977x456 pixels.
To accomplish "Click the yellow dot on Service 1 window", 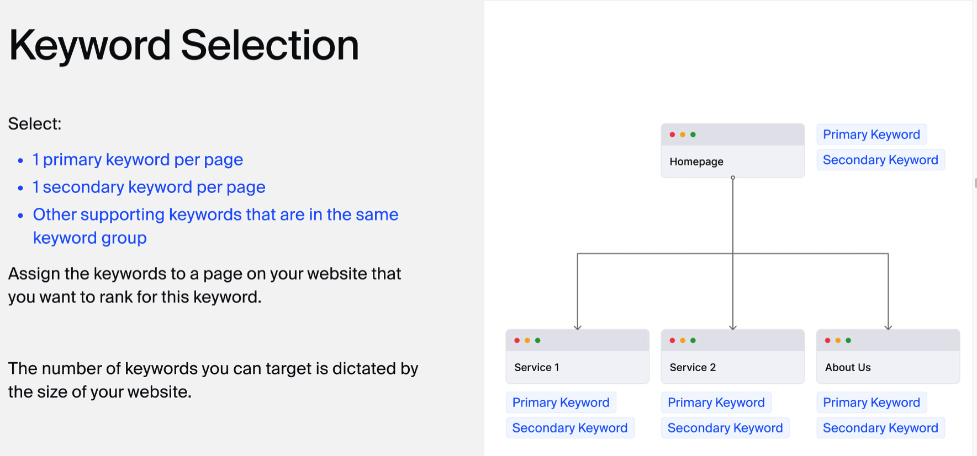I will click(527, 340).
